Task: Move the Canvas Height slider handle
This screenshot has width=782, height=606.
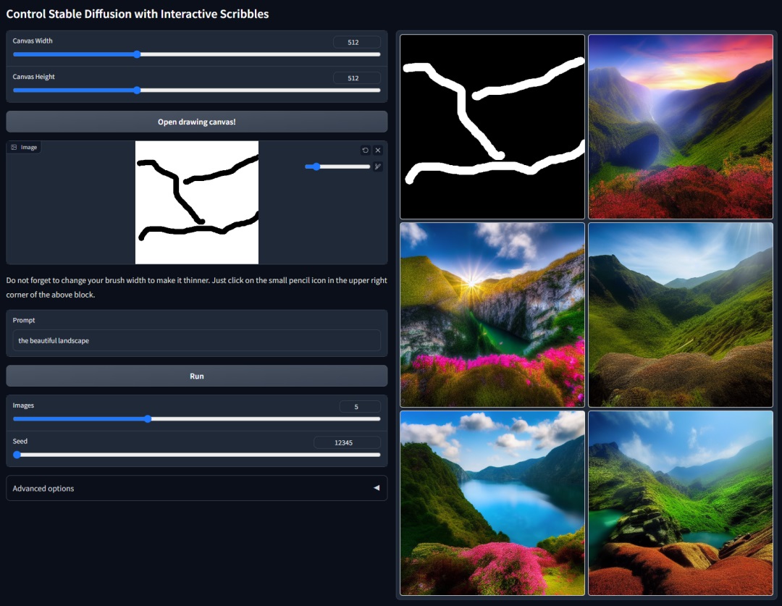Action: 137,90
